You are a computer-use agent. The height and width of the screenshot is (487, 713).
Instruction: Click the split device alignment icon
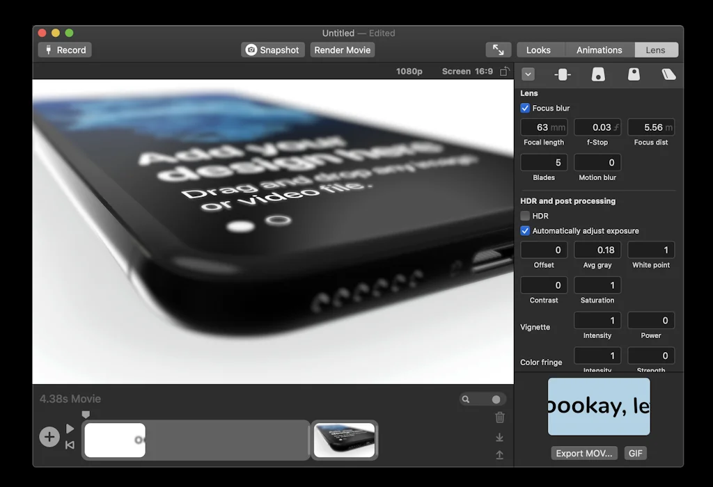(563, 74)
